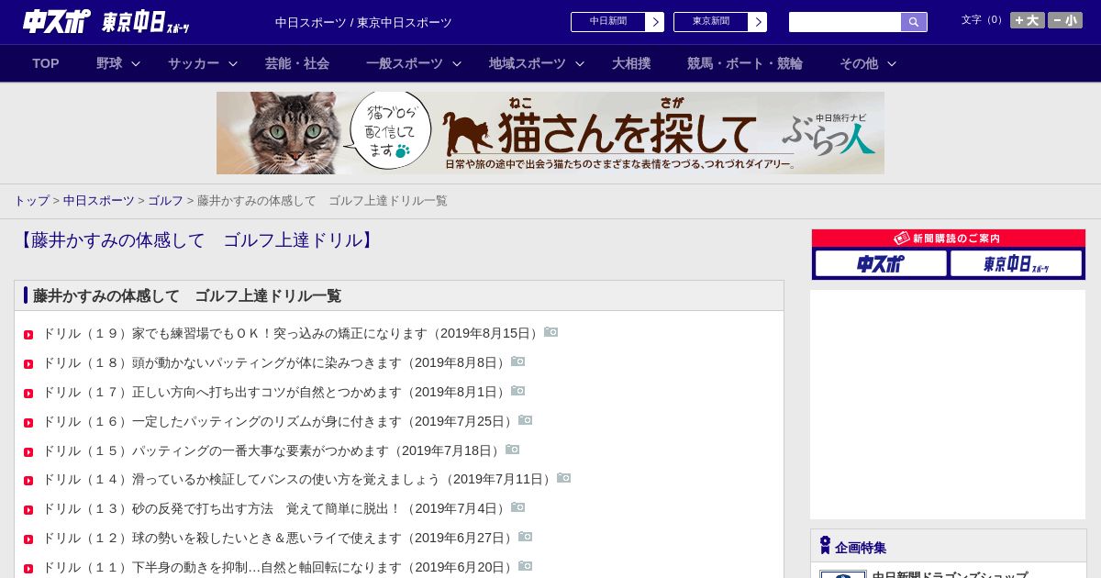Click camera icon beside ドリル(17)
The image size is (1101, 578).
(517, 391)
